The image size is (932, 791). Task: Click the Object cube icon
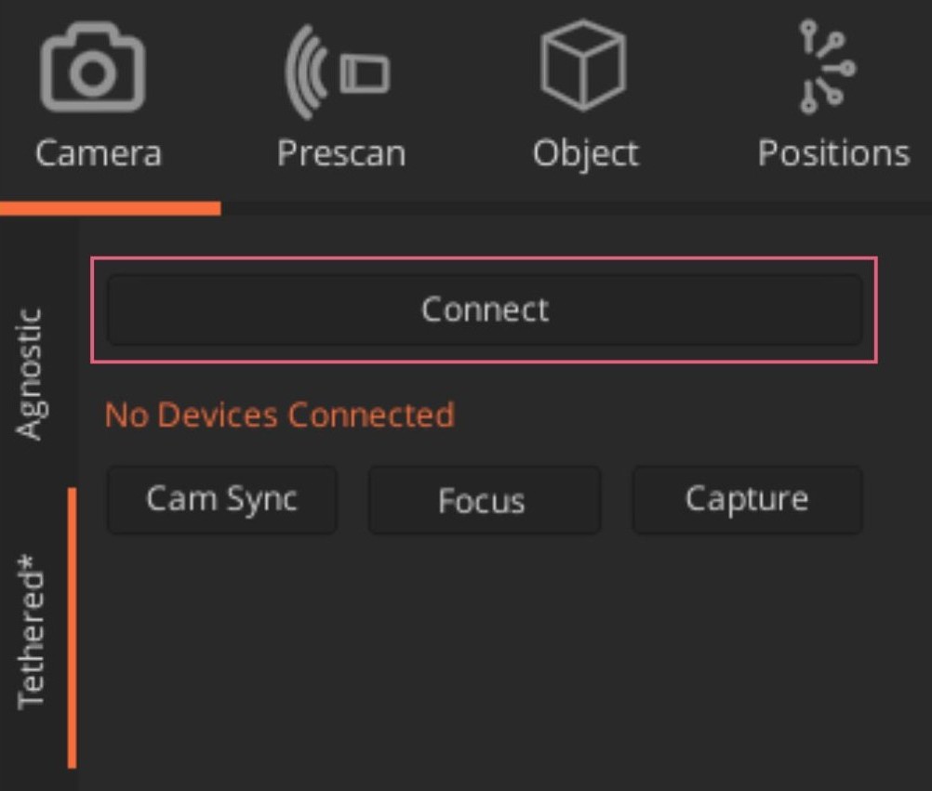(584, 67)
